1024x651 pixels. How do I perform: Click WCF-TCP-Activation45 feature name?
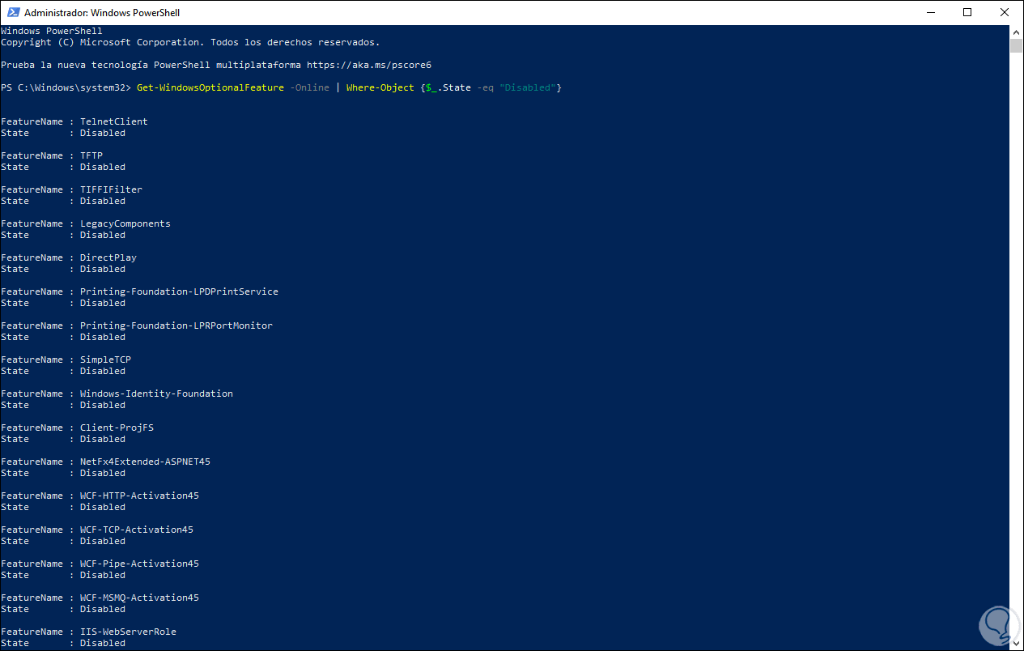(136, 530)
